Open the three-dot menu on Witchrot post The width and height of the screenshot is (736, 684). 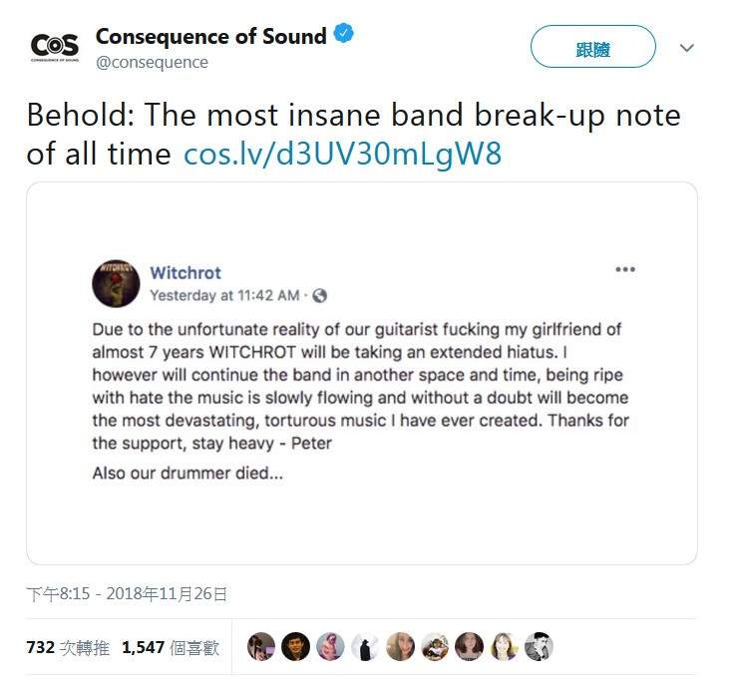[x=625, y=270]
